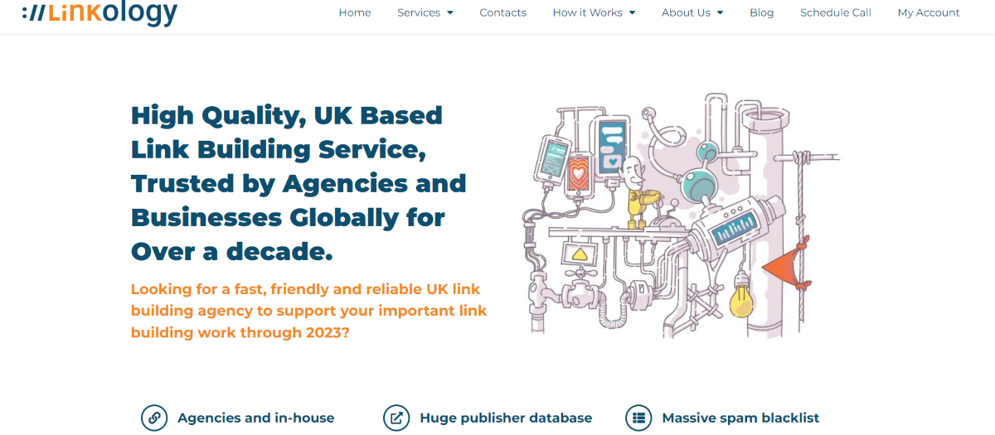Click the Linkology logo

(x=99, y=12)
